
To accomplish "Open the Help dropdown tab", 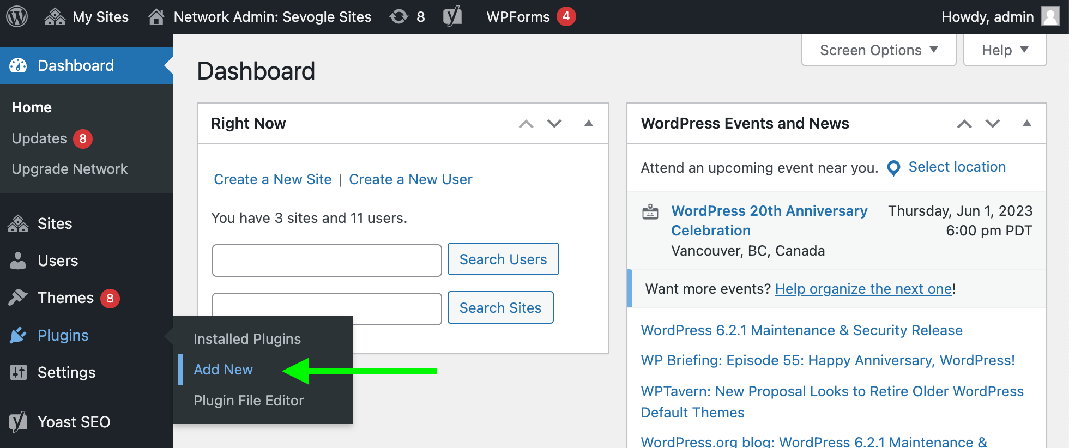I will (x=1005, y=50).
